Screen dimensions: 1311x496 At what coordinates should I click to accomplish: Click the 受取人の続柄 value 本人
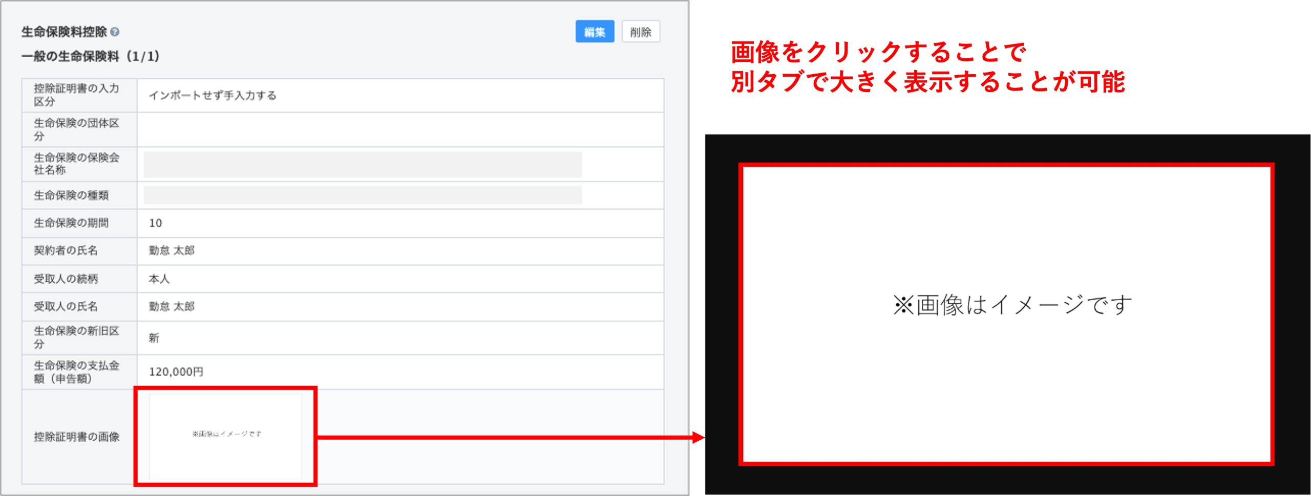coord(159,279)
